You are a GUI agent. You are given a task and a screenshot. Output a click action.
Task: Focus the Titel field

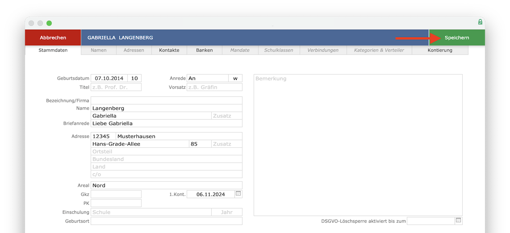click(116, 87)
